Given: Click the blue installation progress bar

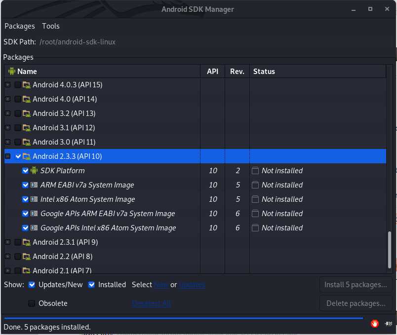Looking at the screenshot, I should pyautogui.click(x=184, y=318).
